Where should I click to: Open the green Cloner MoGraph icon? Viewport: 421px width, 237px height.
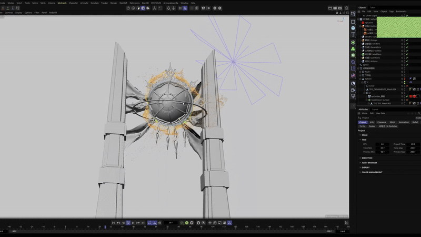[353, 49]
